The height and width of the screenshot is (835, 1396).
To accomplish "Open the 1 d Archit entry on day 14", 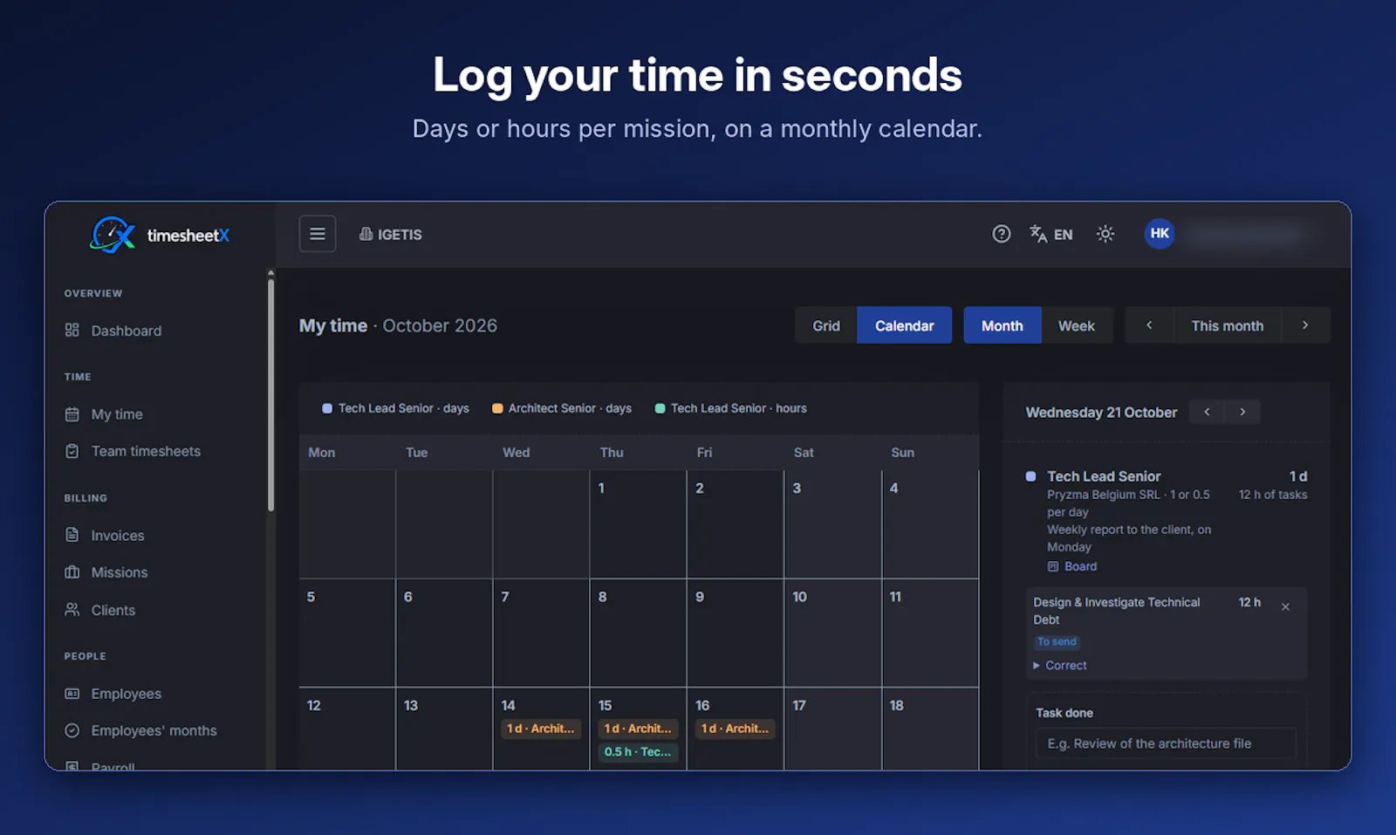I will click(541, 729).
